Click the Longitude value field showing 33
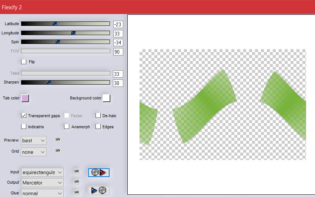This screenshot has width=315, height=197. click(118, 34)
